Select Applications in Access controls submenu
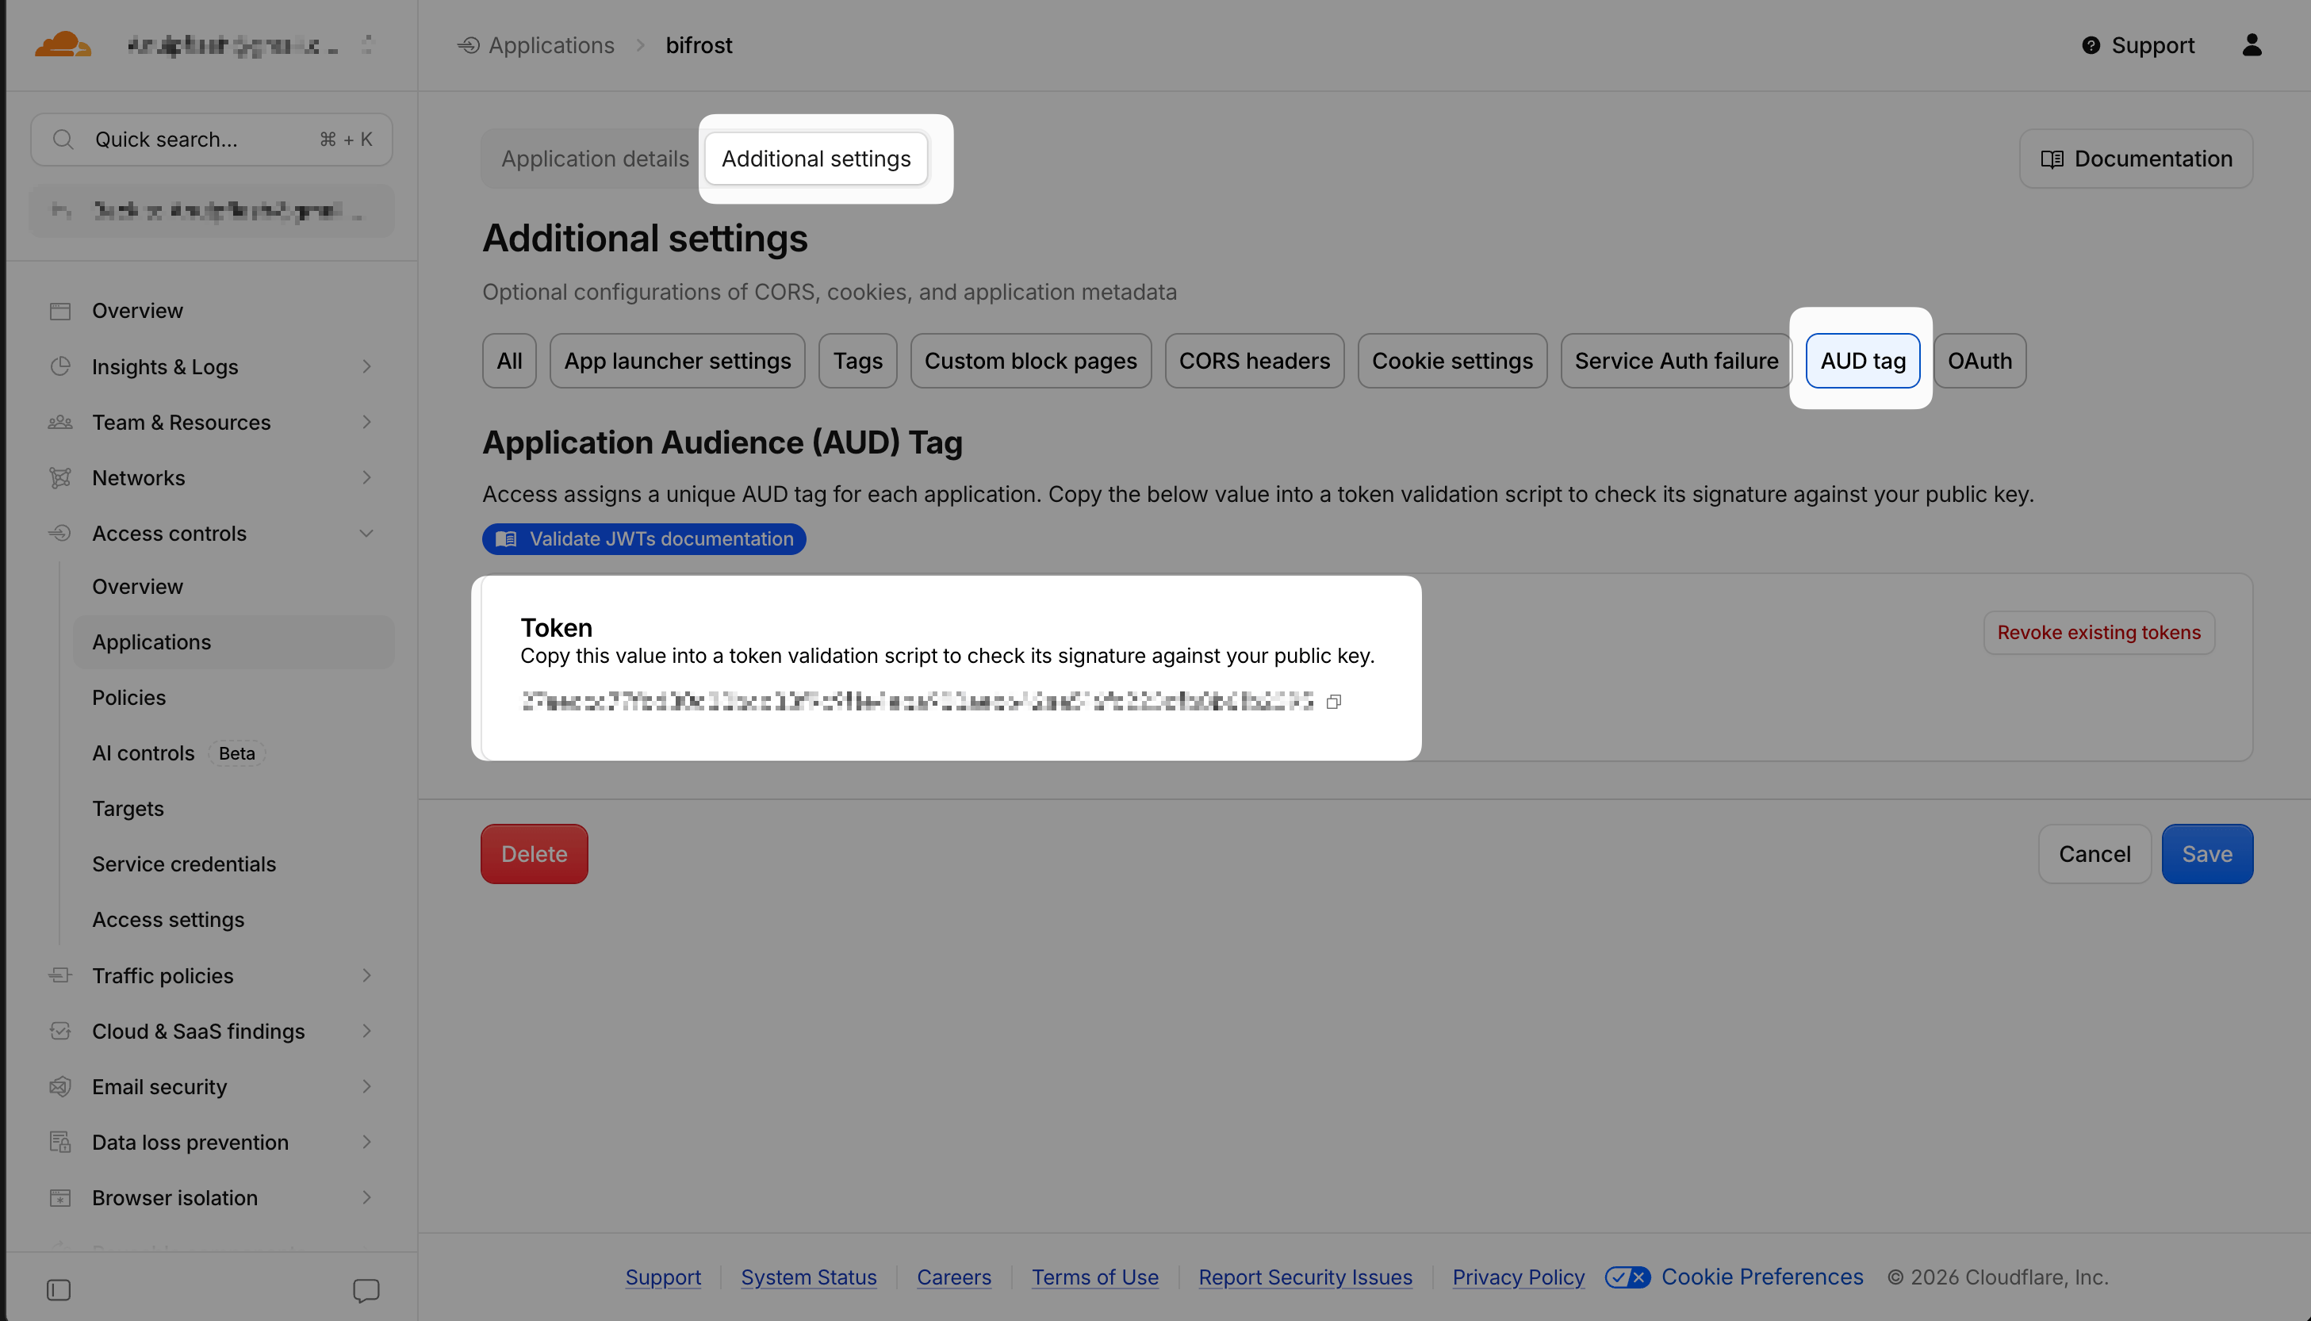The image size is (2311, 1321). click(x=234, y=642)
